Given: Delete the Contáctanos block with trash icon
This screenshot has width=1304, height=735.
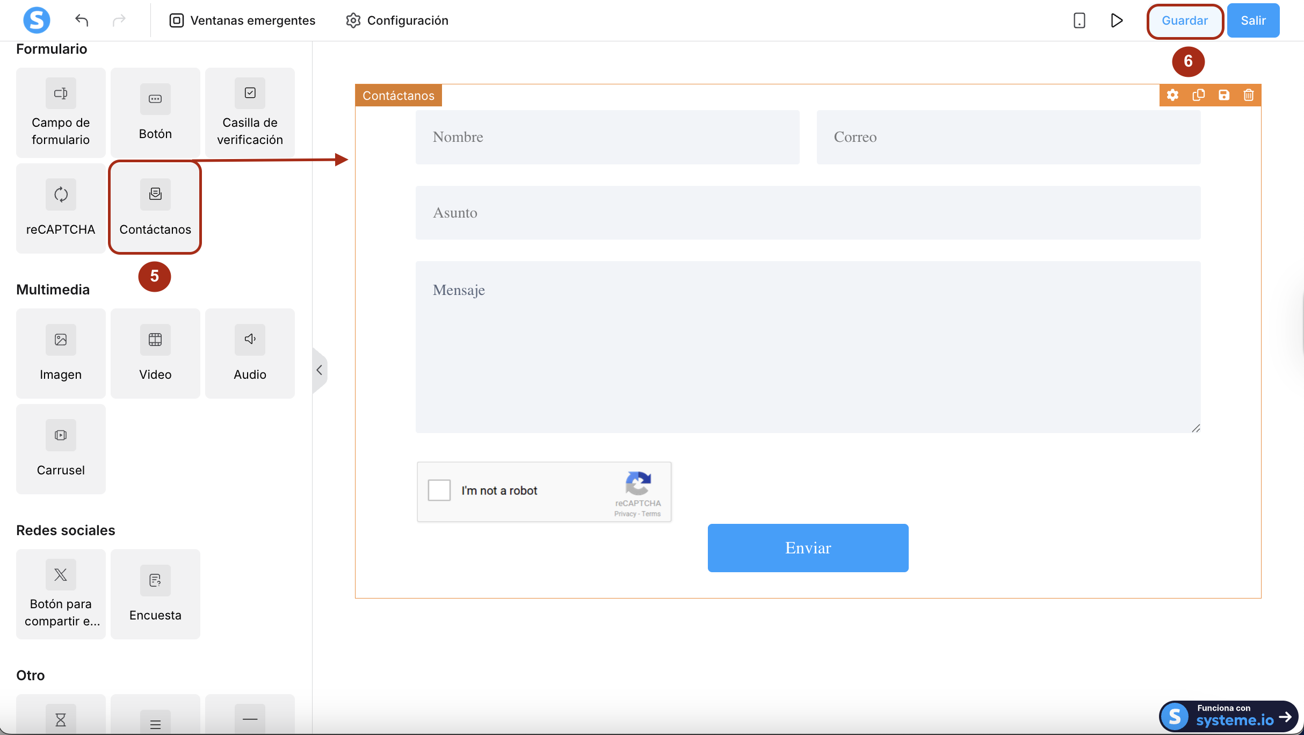Looking at the screenshot, I should coord(1249,95).
